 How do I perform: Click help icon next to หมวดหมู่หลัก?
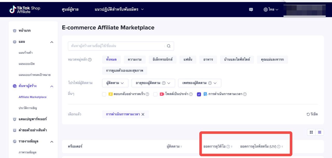[90, 59]
